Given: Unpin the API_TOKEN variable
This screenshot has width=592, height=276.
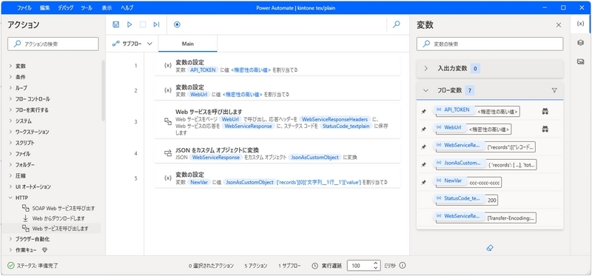Looking at the screenshot, I should point(423,112).
